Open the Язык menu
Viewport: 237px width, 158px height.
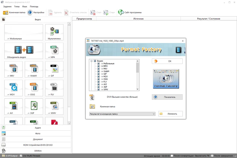(25, 7)
